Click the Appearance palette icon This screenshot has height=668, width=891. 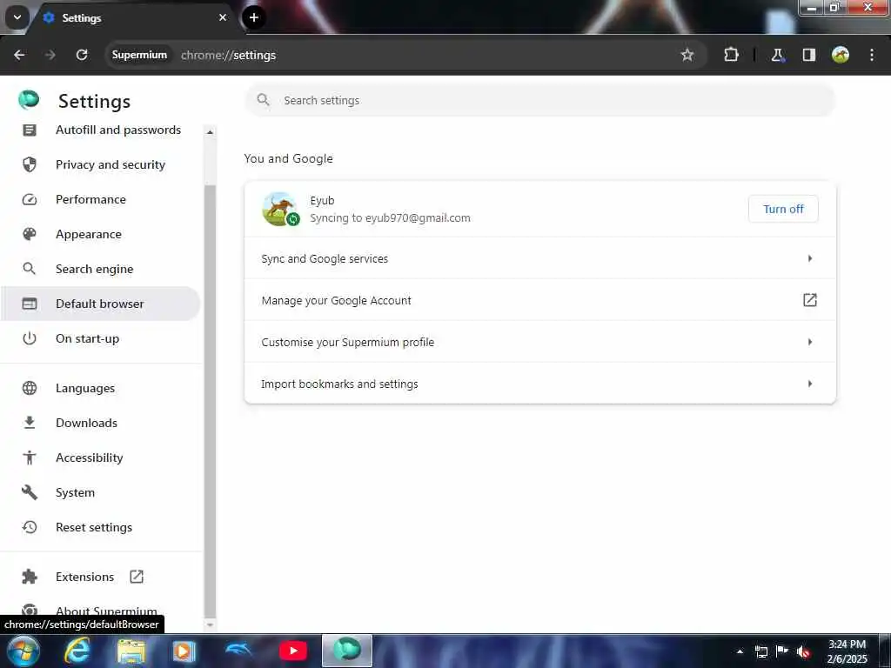[x=30, y=234]
